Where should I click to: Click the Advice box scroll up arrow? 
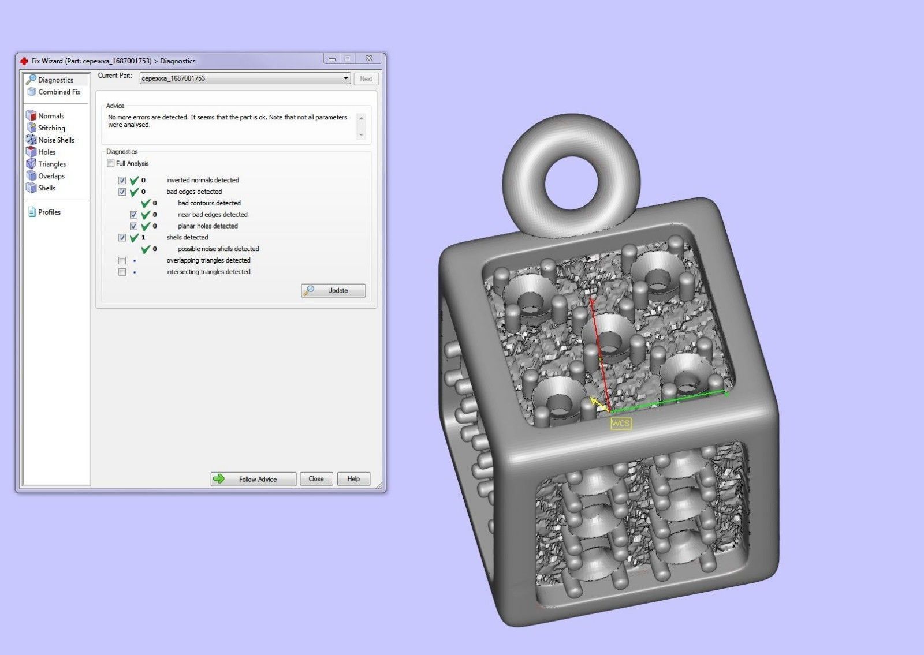(362, 118)
